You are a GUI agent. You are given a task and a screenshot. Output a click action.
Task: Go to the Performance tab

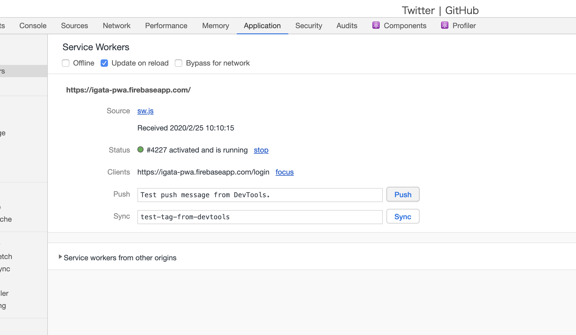(166, 26)
